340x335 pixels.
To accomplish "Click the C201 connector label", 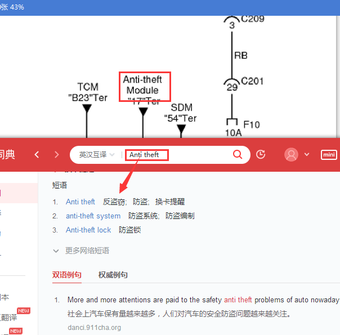I will click(x=252, y=81).
